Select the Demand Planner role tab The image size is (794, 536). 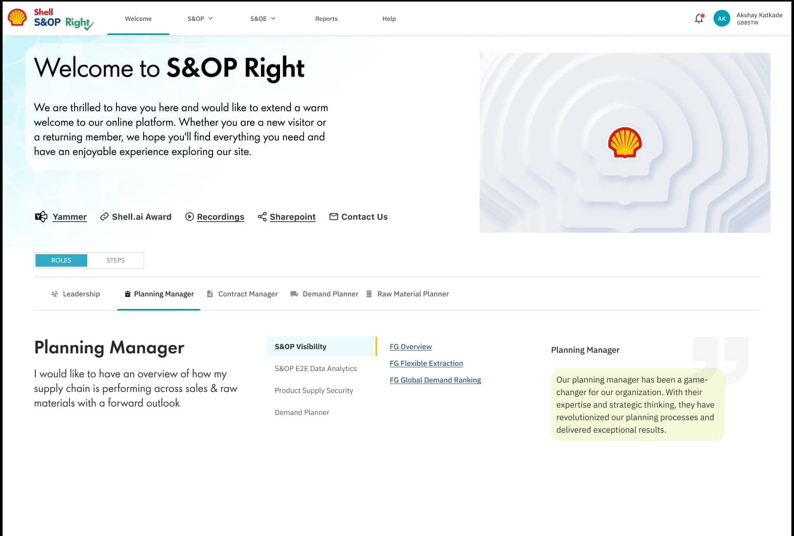click(324, 294)
